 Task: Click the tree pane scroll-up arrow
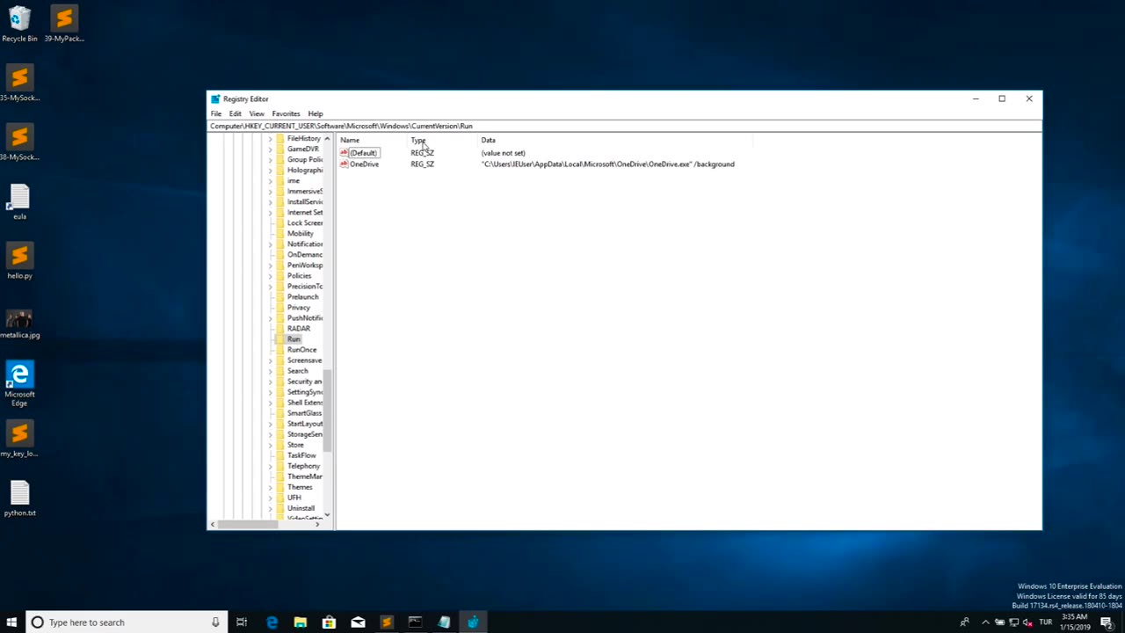point(327,139)
